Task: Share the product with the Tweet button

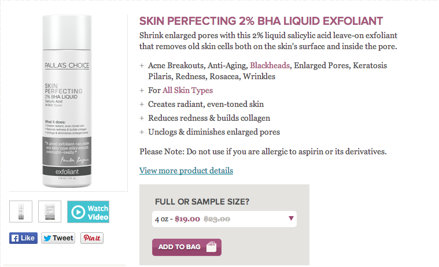Action: [x=58, y=238]
